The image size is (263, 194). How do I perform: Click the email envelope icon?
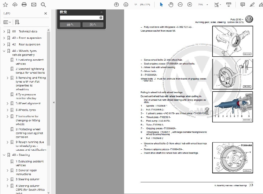[34, 5]
